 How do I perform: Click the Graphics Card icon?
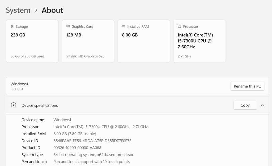click(x=68, y=26)
